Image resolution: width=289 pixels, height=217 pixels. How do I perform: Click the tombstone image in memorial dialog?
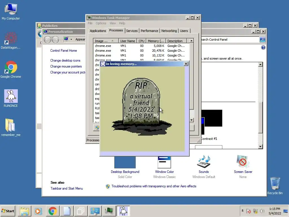[142, 107]
